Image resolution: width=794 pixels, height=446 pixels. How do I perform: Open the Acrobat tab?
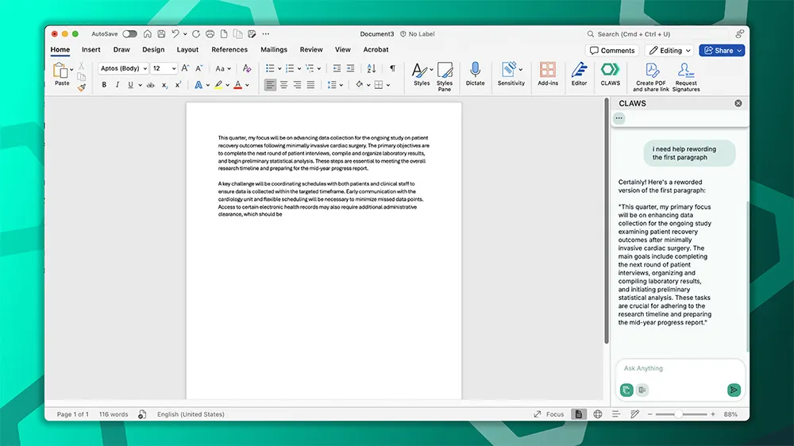click(376, 50)
